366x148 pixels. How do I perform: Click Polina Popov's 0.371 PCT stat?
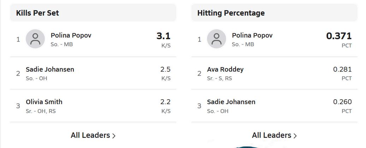point(338,36)
